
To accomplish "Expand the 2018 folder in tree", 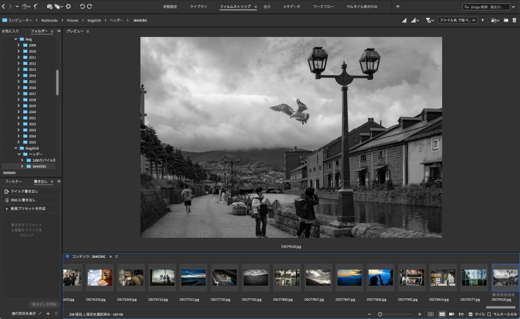I will tap(18, 100).
